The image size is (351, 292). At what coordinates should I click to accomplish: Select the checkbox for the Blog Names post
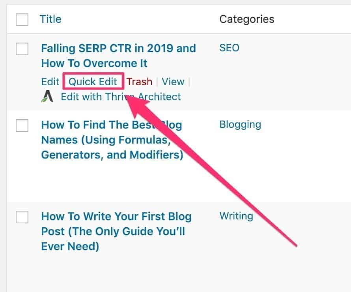click(x=22, y=125)
